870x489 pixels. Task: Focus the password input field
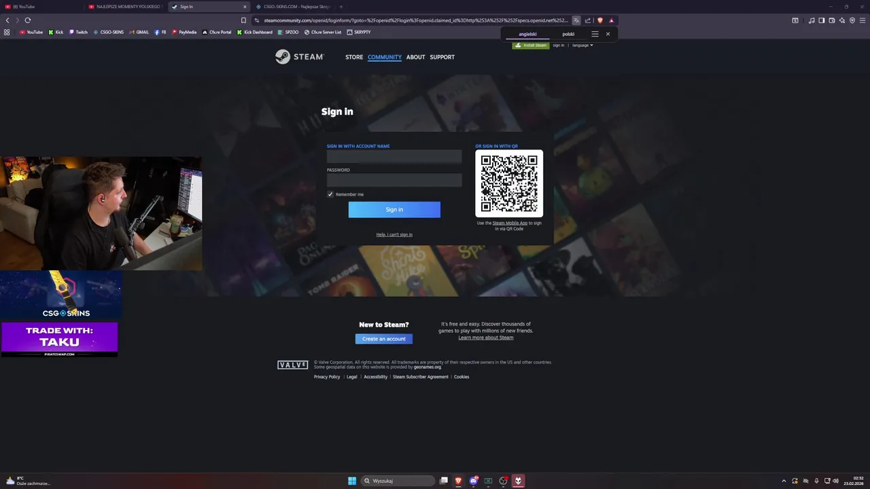pyautogui.click(x=394, y=180)
